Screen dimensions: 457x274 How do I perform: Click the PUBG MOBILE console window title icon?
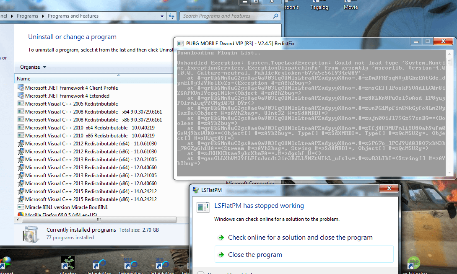pyautogui.click(x=181, y=44)
